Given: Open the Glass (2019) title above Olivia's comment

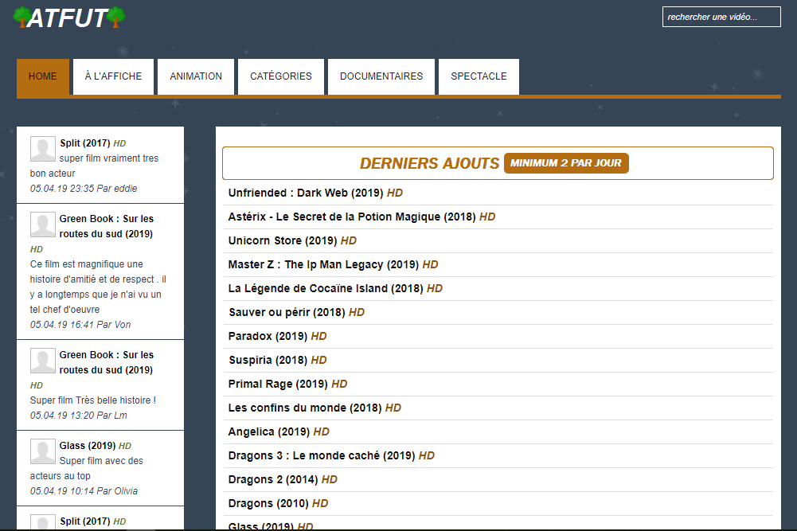Looking at the screenshot, I should 88,446.
